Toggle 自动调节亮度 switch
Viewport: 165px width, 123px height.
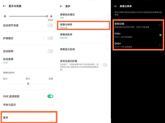pyautogui.click(x=50, y=25)
